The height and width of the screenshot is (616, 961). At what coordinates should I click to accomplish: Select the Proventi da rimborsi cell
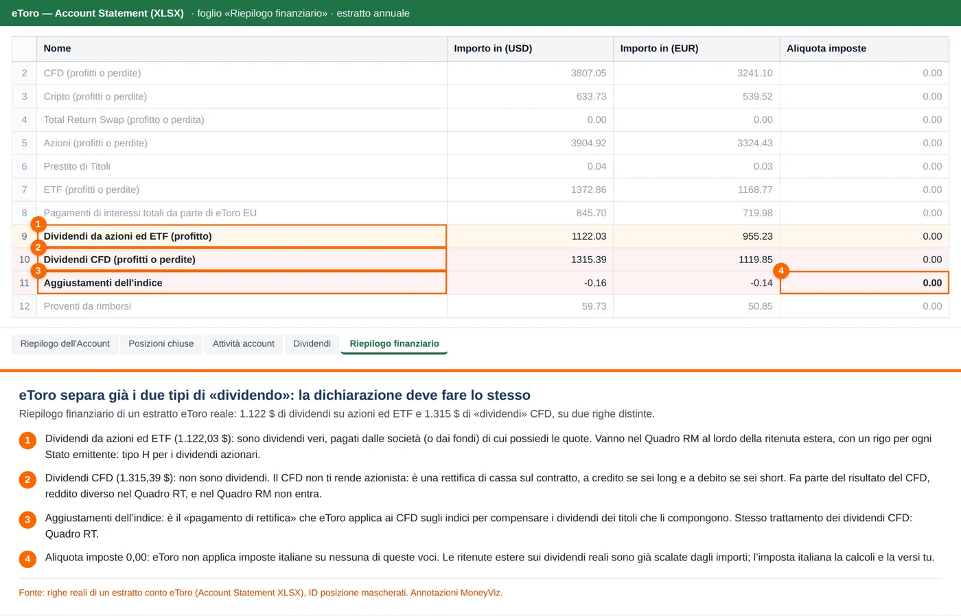pyautogui.click(x=242, y=306)
